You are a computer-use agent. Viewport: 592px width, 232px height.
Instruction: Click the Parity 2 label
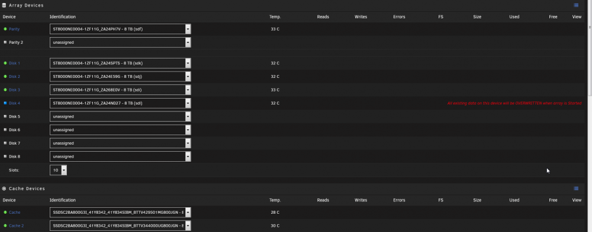tap(16, 43)
